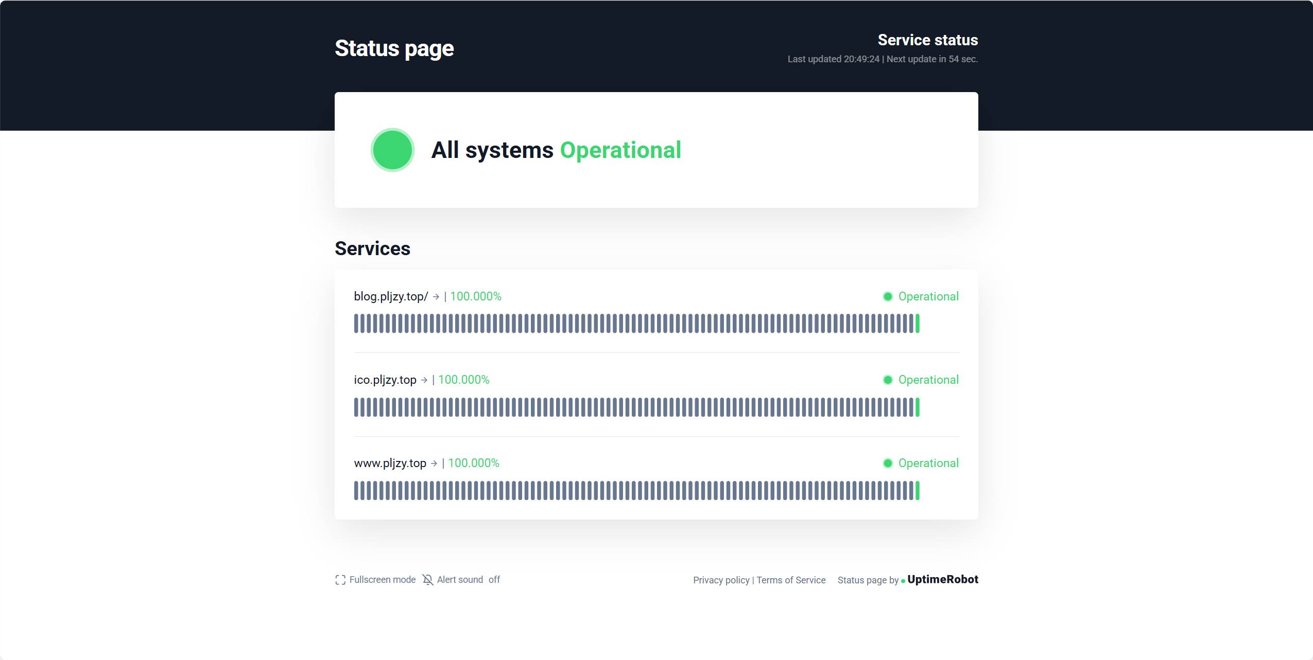The width and height of the screenshot is (1313, 660).
Task: Click green status dot for blog.pljzy.top/
Action: 888,297
